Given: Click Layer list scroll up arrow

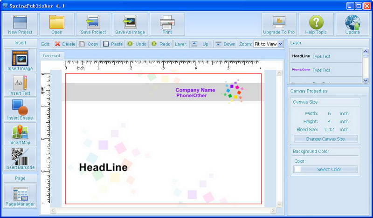Looking at the screenshot, I should (366, 51).
